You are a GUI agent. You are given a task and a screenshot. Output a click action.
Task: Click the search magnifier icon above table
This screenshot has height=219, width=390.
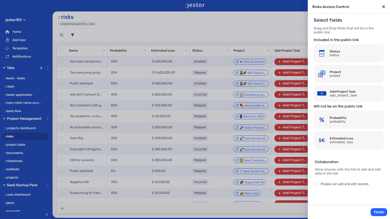tap(61, 35)
